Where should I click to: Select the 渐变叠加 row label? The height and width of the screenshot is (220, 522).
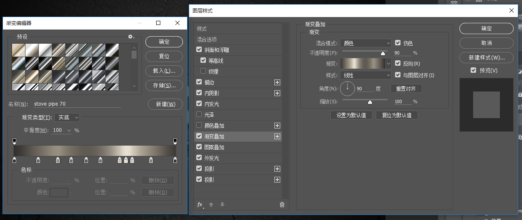coord(214,136)
